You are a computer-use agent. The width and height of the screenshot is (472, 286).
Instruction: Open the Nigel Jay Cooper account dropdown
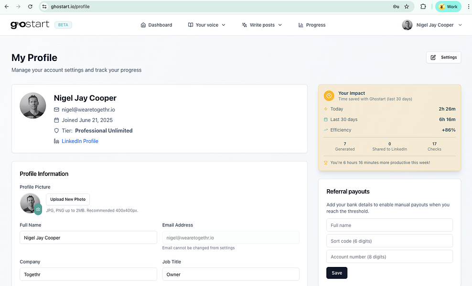coord(432,25)
